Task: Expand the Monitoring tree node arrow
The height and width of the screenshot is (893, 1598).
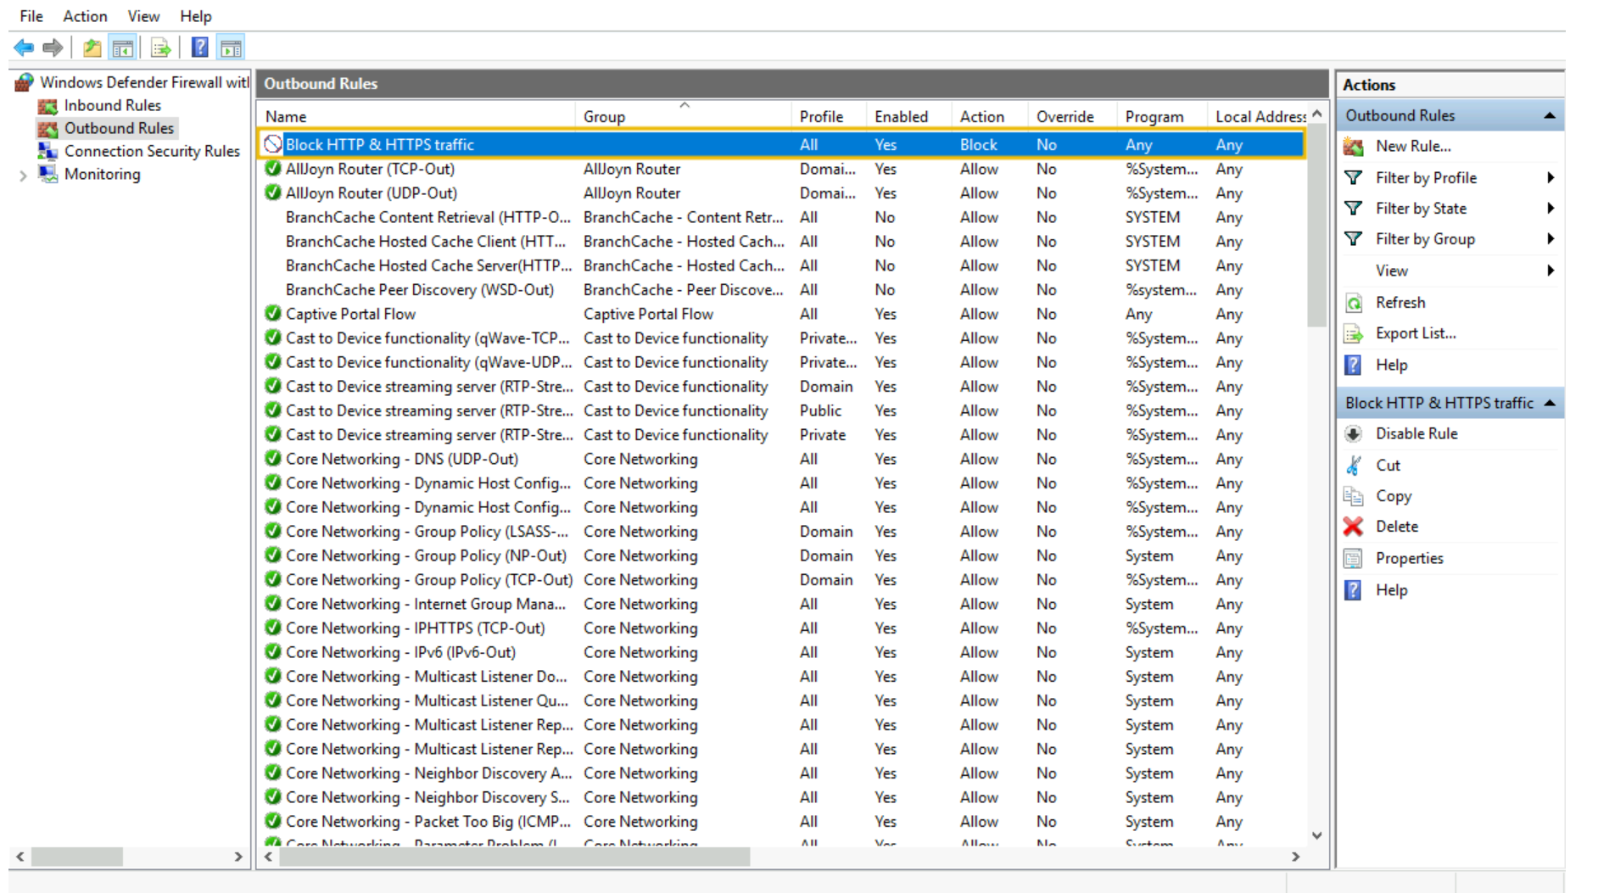Action: 23,175
